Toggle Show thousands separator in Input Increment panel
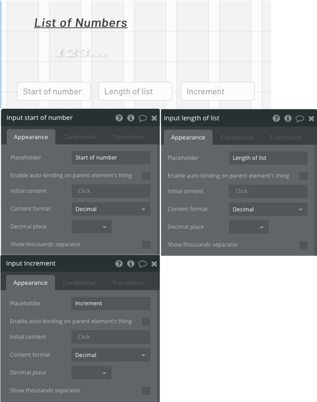This screenshot has width=317, height=402. pyautogui.click(x=146, y=391)
